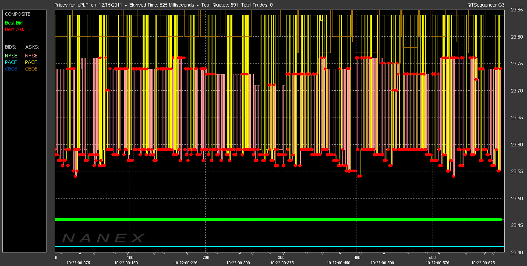
Task: Select NYSE under the BIDS column
Action: pyautogui.click(x=11, y=56)
